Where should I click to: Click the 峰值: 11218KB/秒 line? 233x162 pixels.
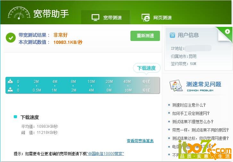pyautogui.click(x=39, y=133)
